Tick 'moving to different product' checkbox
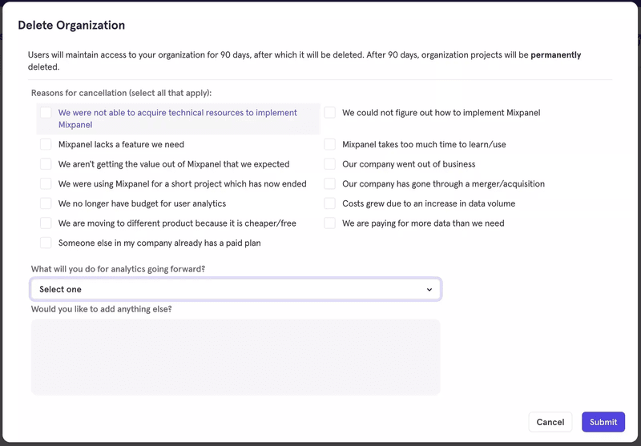641x446 pixels. click(46, 223)
